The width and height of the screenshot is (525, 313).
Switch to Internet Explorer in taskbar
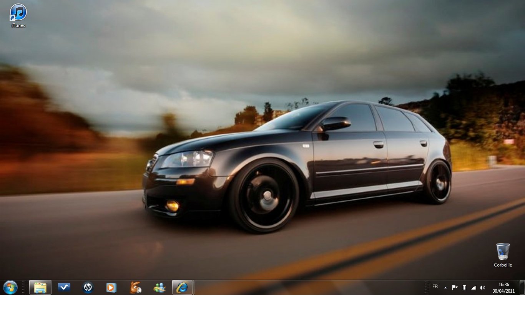click(183, 287)
